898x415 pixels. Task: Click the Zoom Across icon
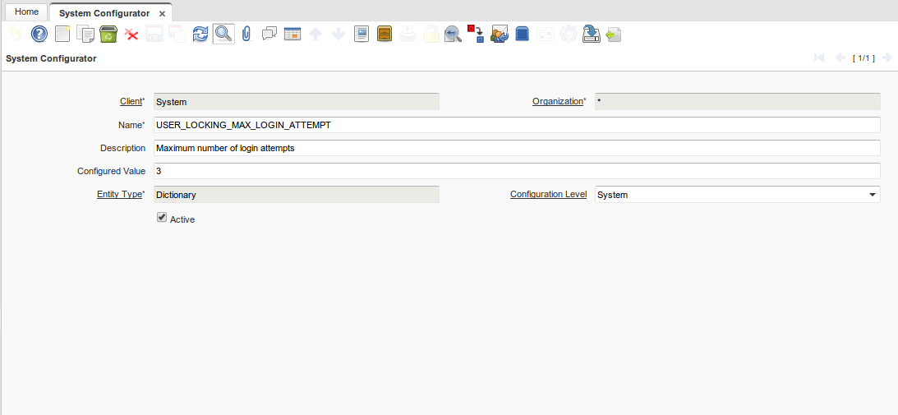pyautogui.click(x=453, y=34)
